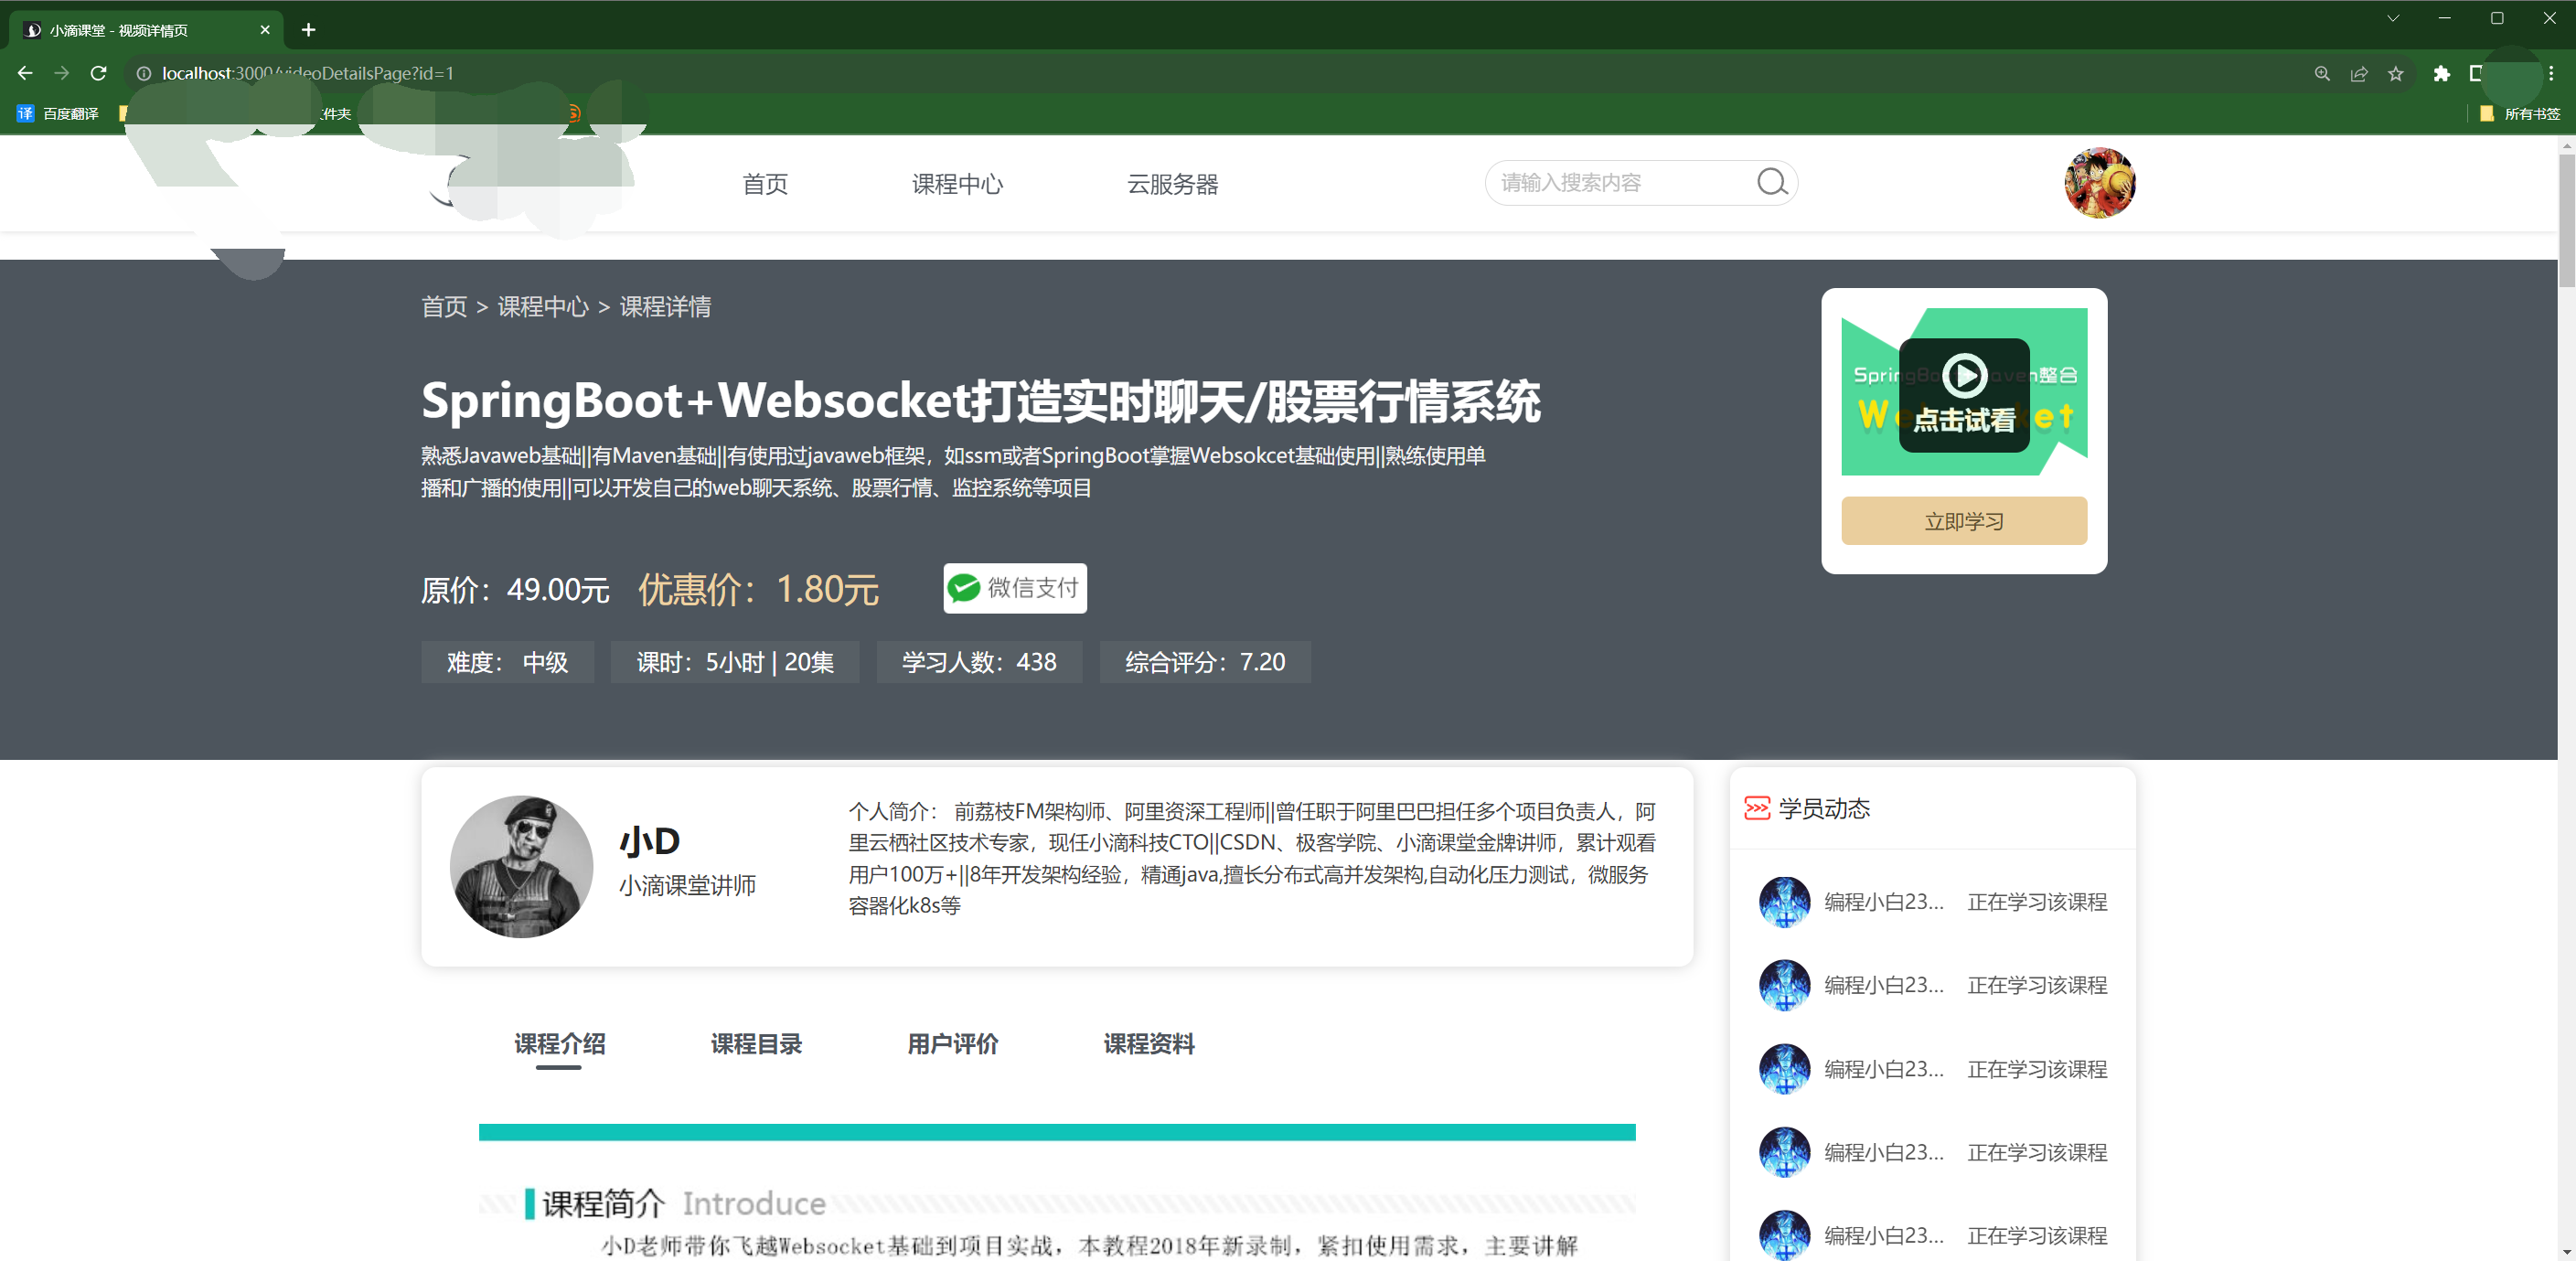Click the site info icon before URL
The image size is (2576, 1261).
click(x=144, y=73)
